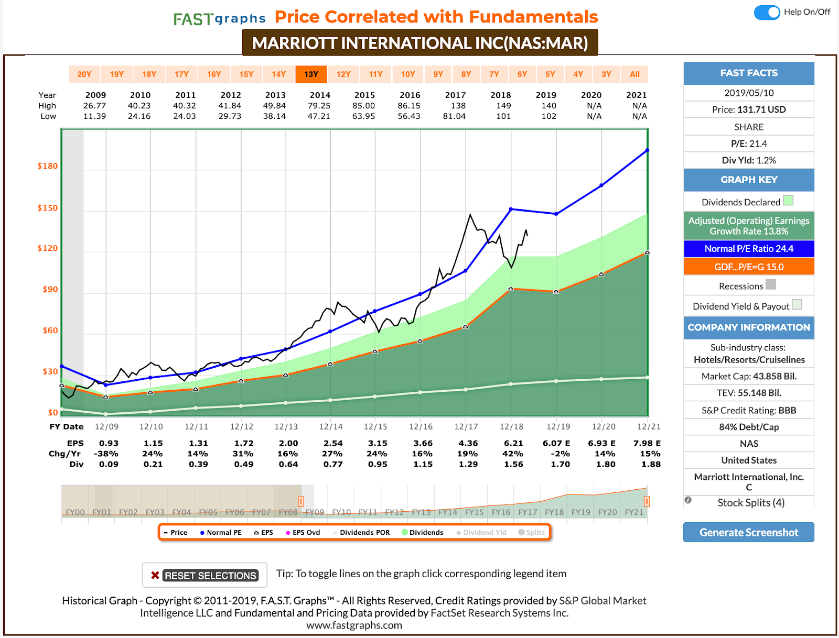The image size is (839, 638).
Task: Click the Dividends Declared green swatch
Action: tap(788, 201)
